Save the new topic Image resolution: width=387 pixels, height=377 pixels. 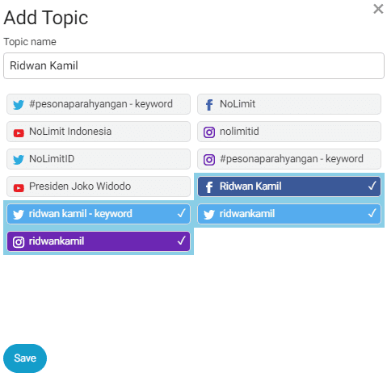(x=25, y=358)
